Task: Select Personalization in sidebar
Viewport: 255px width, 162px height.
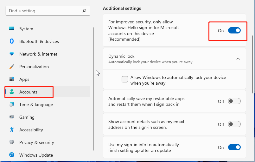Action: point(48,67)
